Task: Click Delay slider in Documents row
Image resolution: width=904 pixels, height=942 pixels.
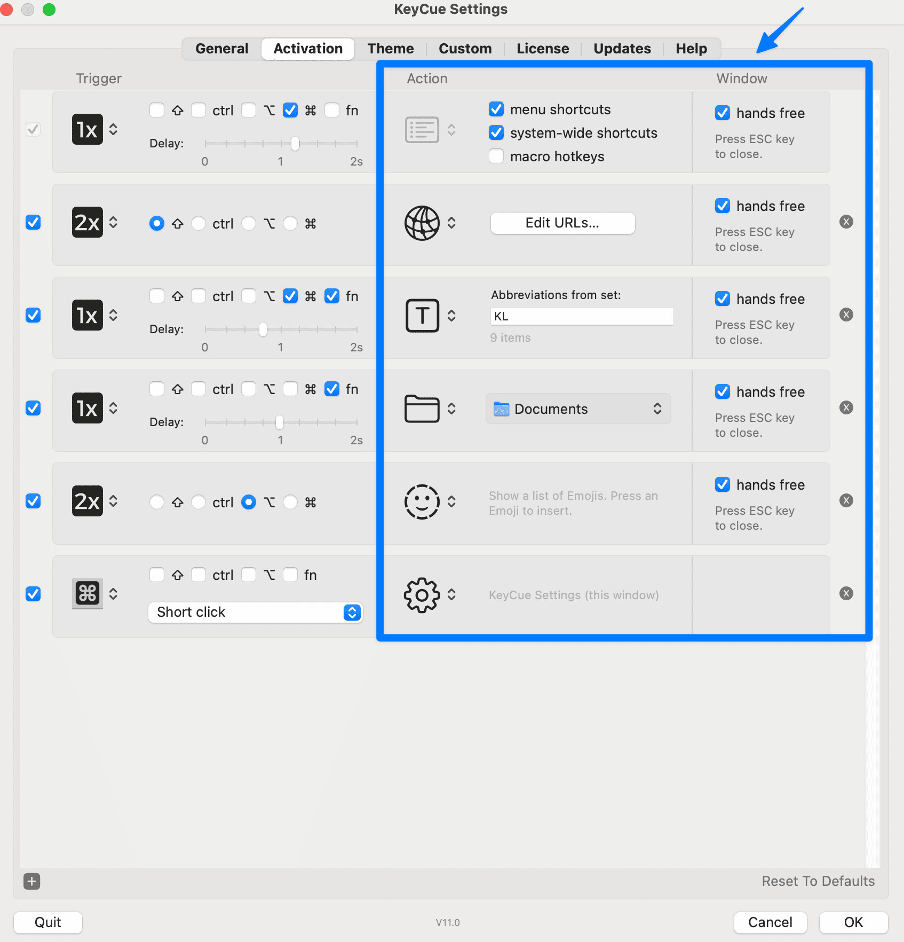Action: pyautogui.click(x=281, y=422)
